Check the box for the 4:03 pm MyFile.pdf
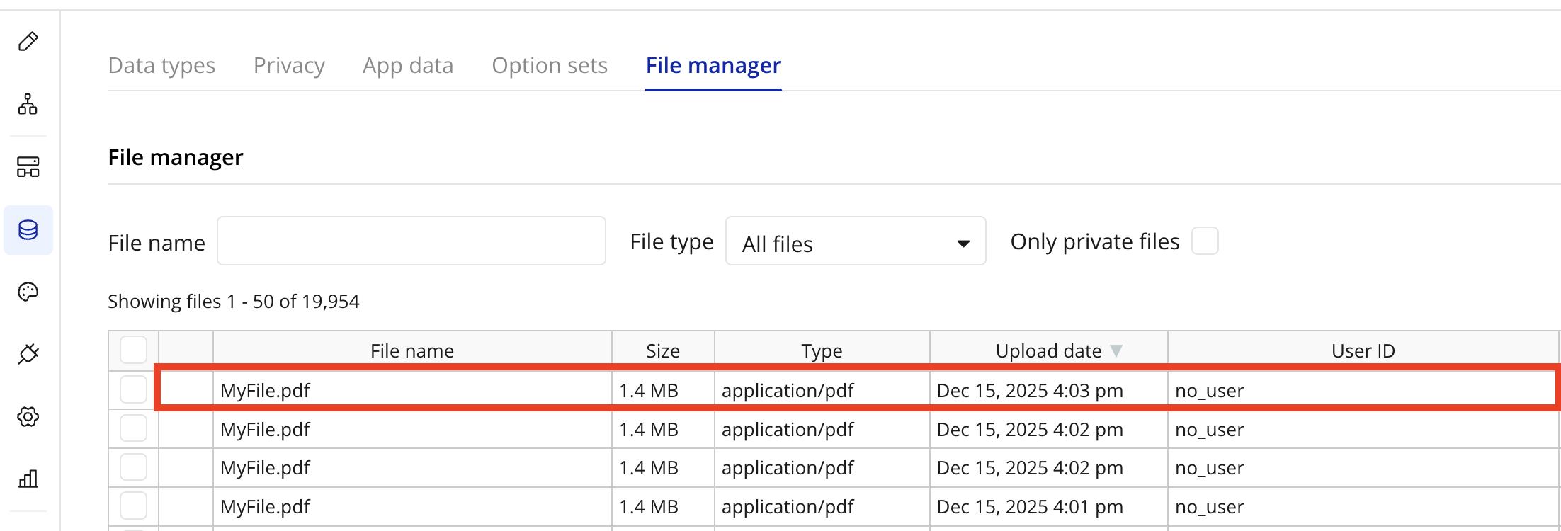Image resolution: width=1561 pixels, height=531 pixels. tap(133, 389)
